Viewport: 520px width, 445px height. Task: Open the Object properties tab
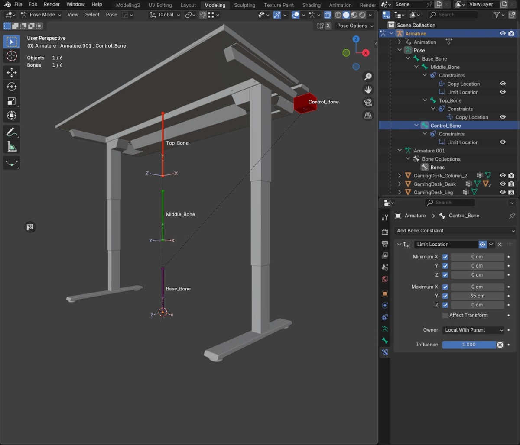(x=385, y=293)
